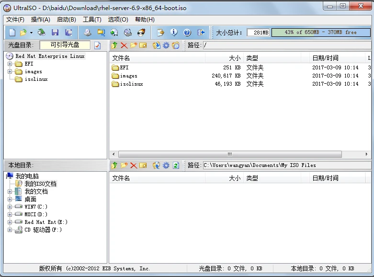Open the 文件(F) menu
The image size is (374, 277).
[15, 20]
